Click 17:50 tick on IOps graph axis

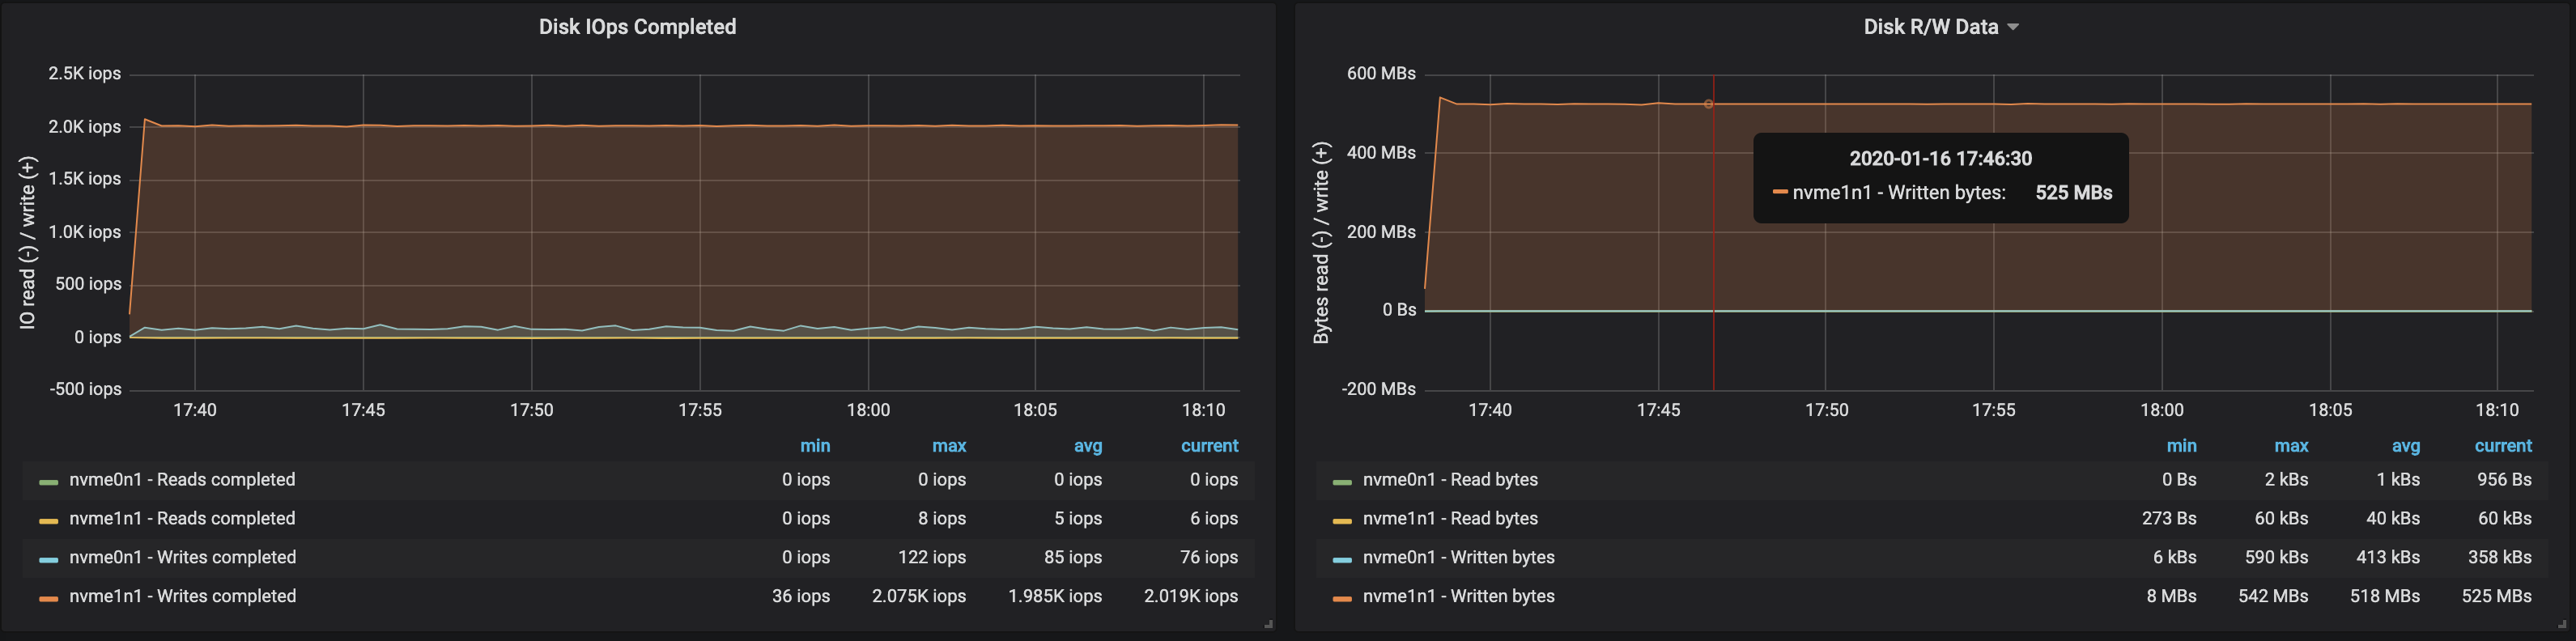531,410
